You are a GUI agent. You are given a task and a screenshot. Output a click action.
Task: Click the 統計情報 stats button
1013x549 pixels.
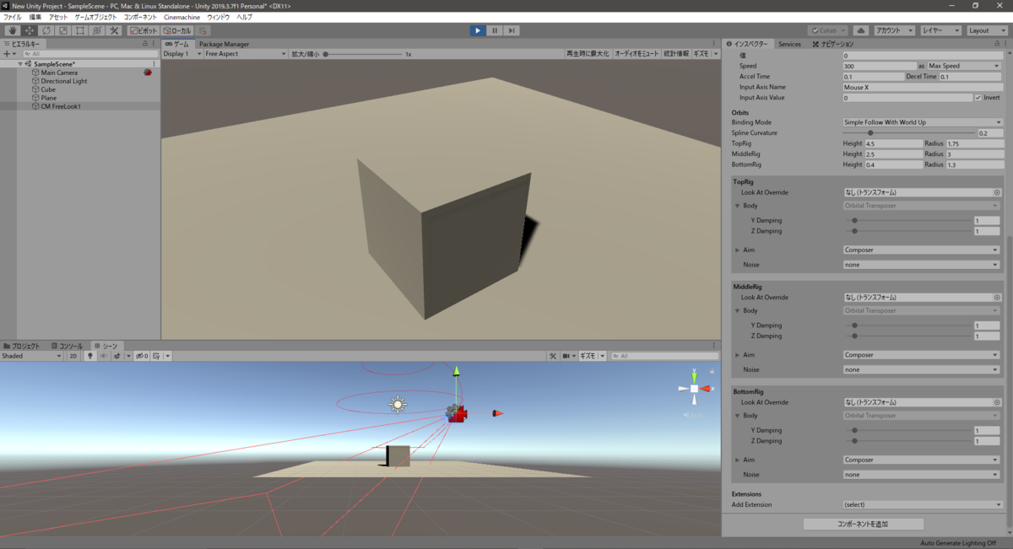pos(675,54)
